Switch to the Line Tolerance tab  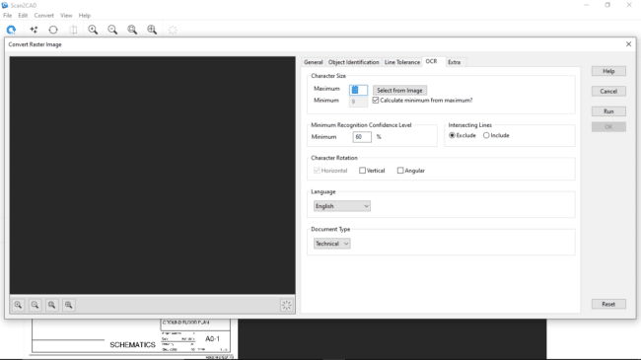pos(401,62)
